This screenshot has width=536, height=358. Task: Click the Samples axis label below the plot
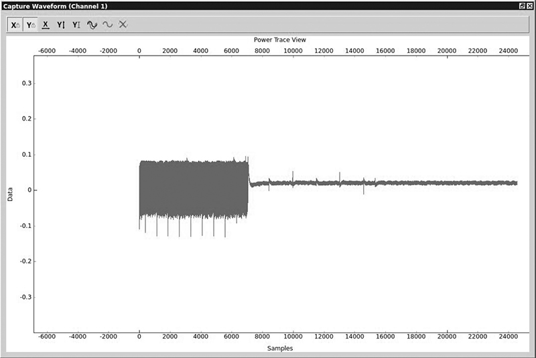point(279,349)
